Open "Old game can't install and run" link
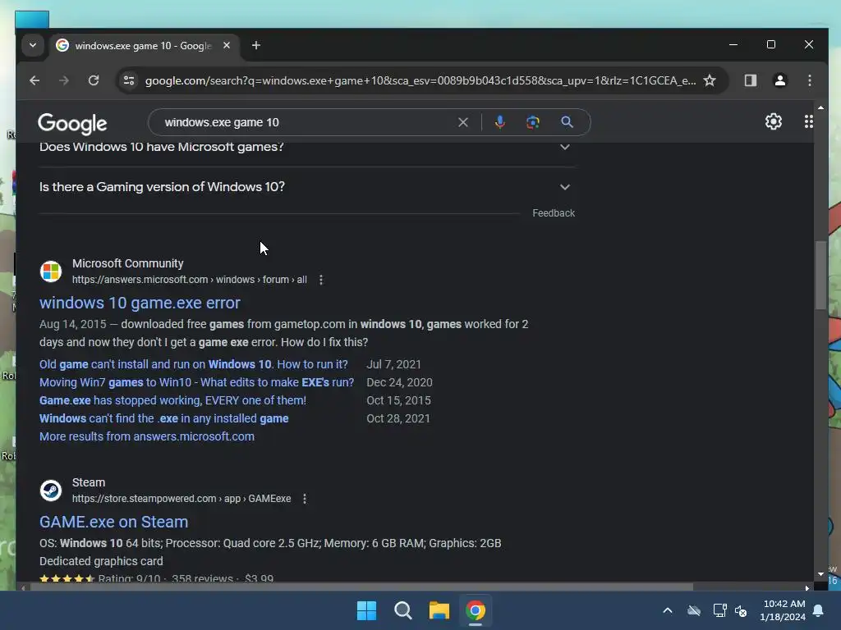This screenshot has height=630, width=841. coord(194,364)
